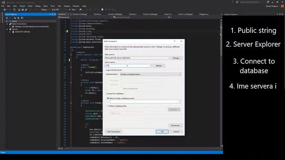Screen dimensions: 285x160
Task: Expand the Azure node in Server Explorer
Action: point(7,21)
